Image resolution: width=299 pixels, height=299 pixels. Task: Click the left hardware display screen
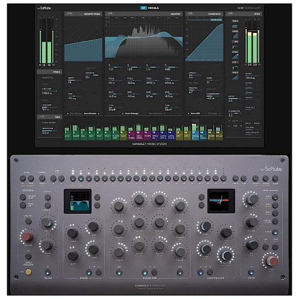pyautogui.click(x=77, y=201)
